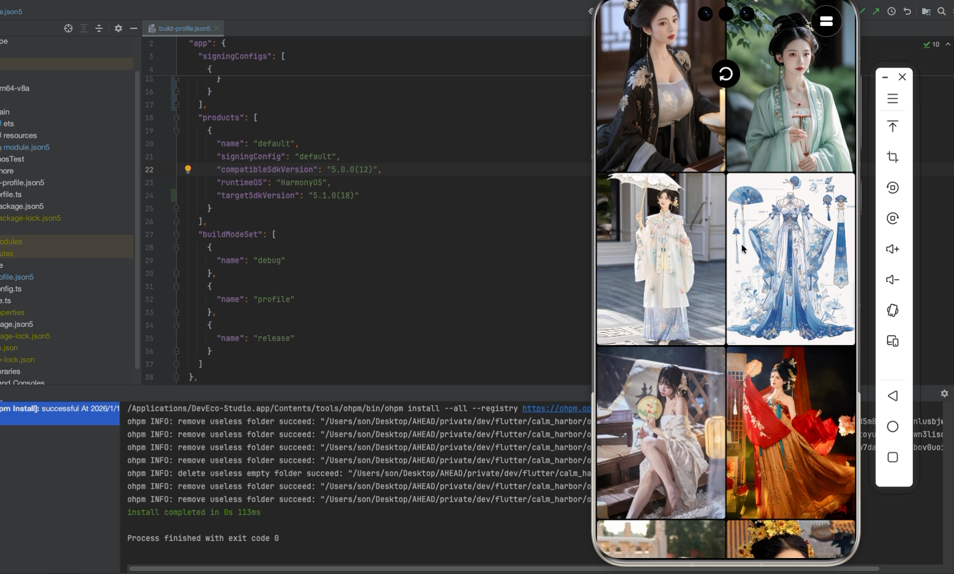Open the ohpm registry link
Viewport: 954px width, 574px height.
coord(556,409)
